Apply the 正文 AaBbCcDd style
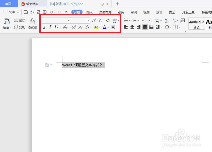212x152 pixels. (197, 24)
